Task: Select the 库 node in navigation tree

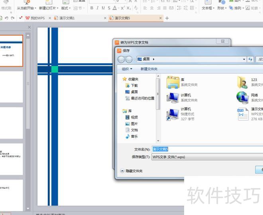Action: point(127,111)
